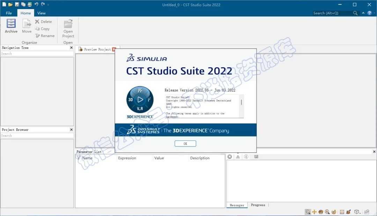Click the Redo arrow icon
The image size is (377, 216).
click(x=43, y=4)
